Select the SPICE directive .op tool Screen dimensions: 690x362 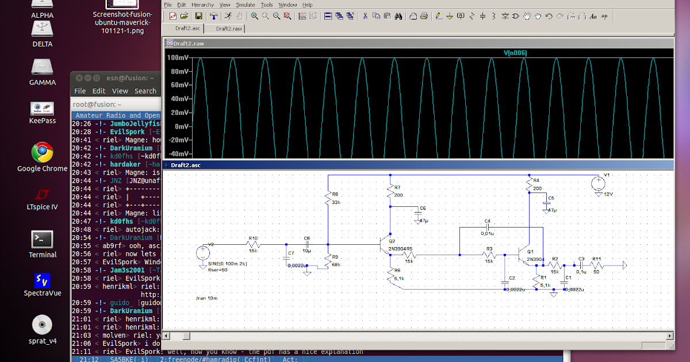[x=604, y=16]
